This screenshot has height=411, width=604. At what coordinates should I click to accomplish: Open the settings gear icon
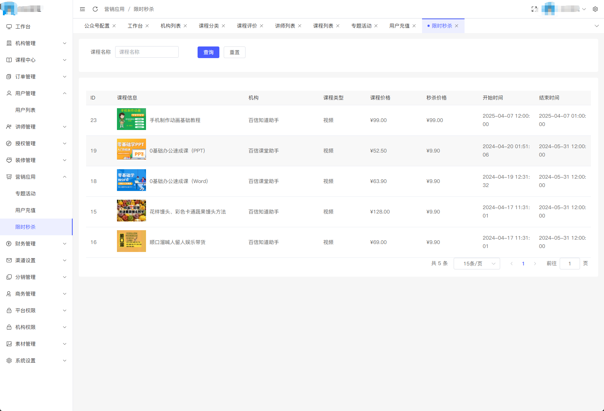pyautogui.click(x=595, y=9)
